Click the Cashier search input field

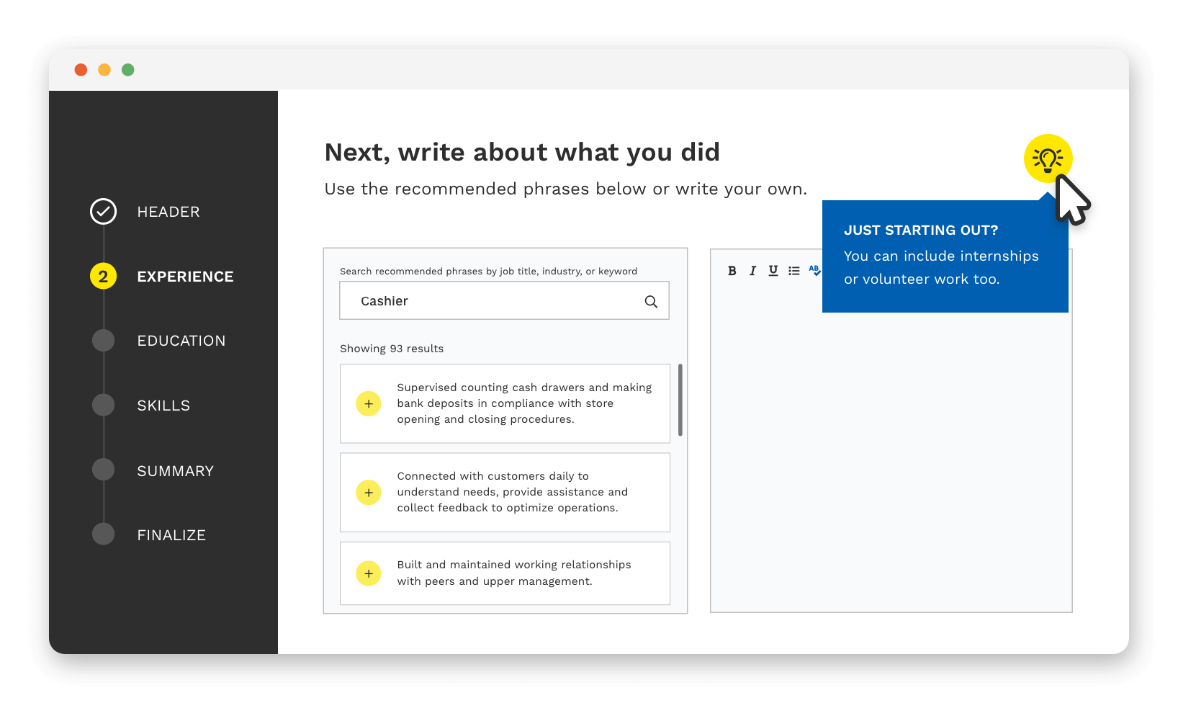pyautogui.click(x=490, y=301)
